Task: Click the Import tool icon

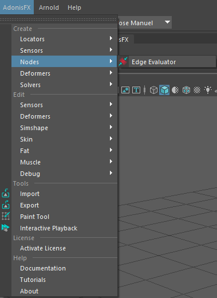Action: tap(6, 193)
